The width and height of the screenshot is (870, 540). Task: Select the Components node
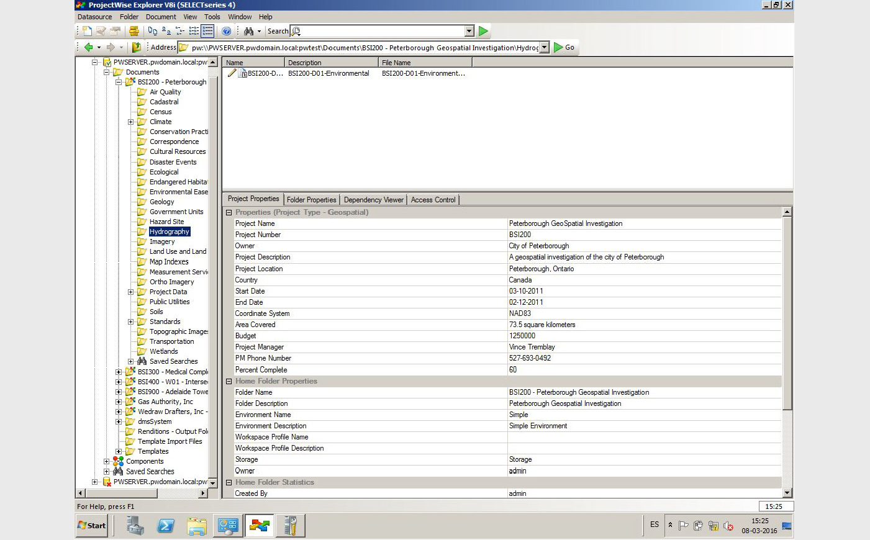145,461
